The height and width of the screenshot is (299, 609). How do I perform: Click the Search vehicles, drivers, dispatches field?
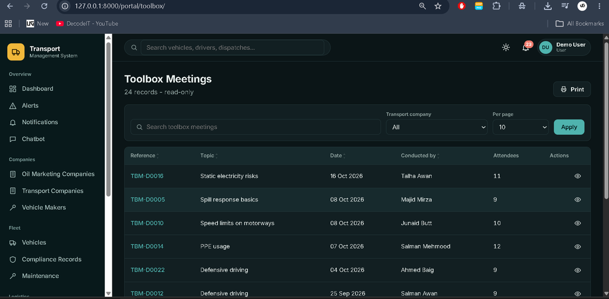(233, 48)
